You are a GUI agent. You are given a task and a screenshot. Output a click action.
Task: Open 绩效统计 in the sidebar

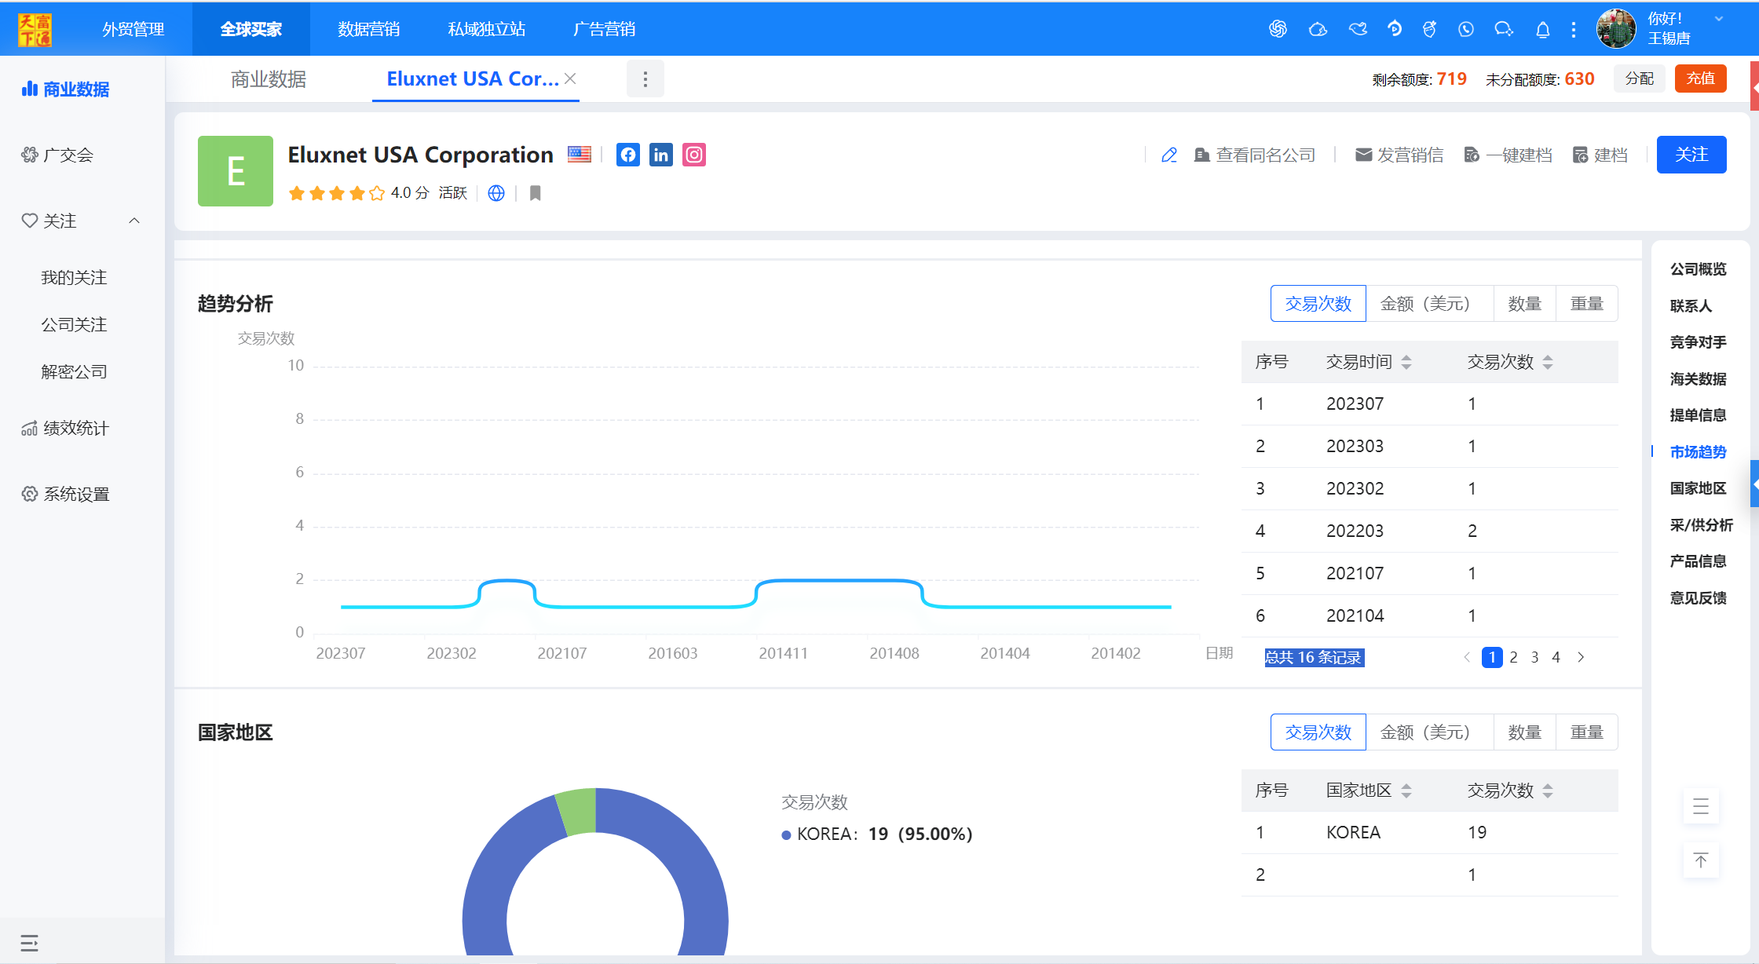point(66,428)
